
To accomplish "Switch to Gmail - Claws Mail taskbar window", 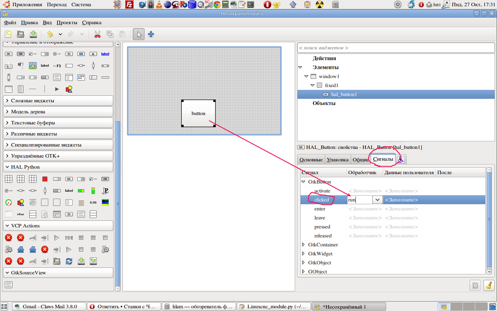I will click(49, 307).
